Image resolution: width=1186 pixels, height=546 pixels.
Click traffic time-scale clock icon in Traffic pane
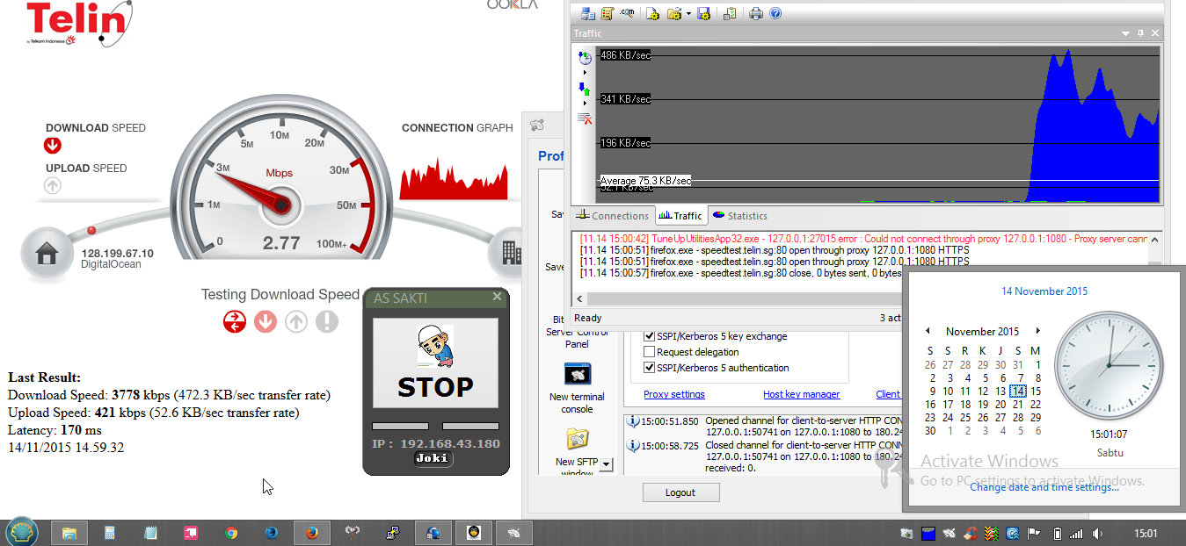tap(585, 58)
